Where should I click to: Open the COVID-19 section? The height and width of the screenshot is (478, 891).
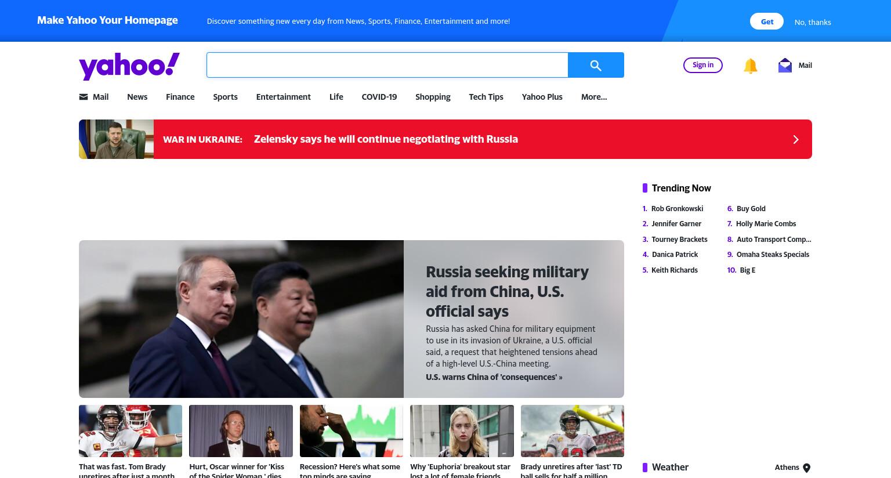coord(379,97)
